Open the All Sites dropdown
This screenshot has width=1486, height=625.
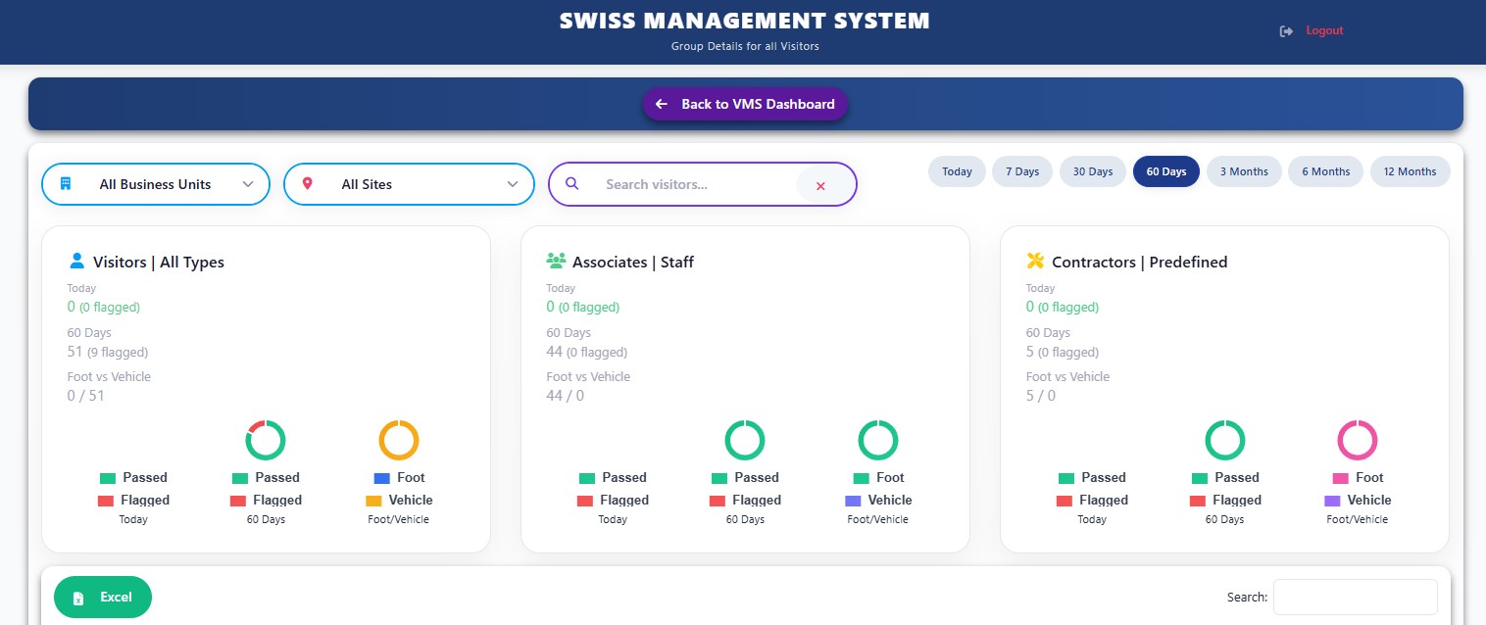[409, 184]
